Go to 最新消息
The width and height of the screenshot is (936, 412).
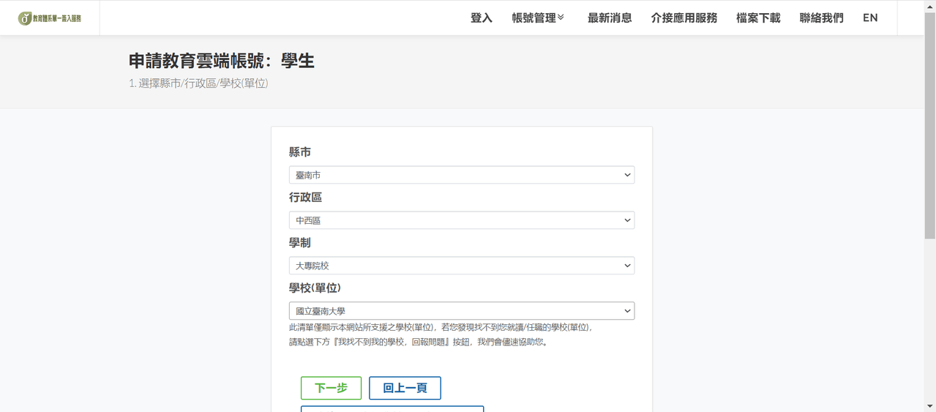pyautogui.click(x=609, y=18)
